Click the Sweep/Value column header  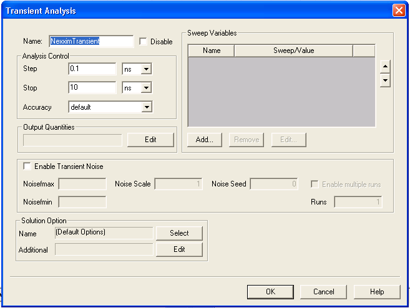click(x=293, y=51)
